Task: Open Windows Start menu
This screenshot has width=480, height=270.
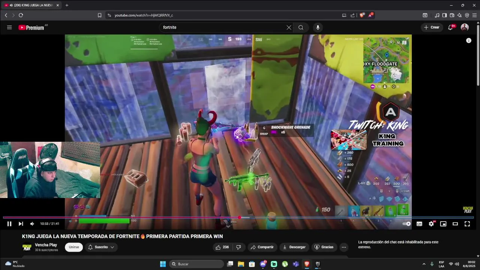Action: 163,264
